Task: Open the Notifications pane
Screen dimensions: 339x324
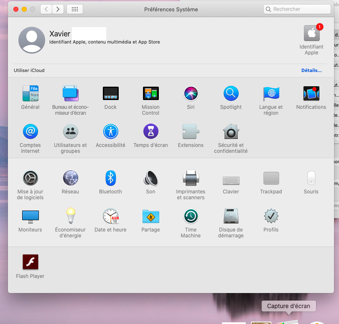Action: pyautogui.click(x=311, y=94)
